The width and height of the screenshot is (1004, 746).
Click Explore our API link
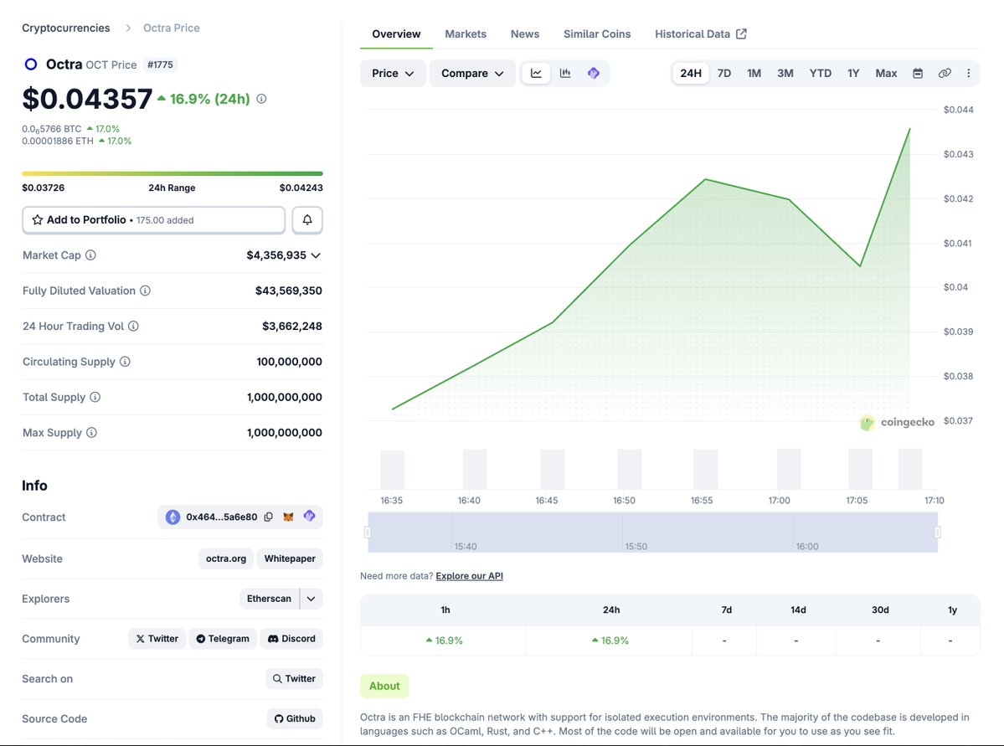(x=470, y=576)
